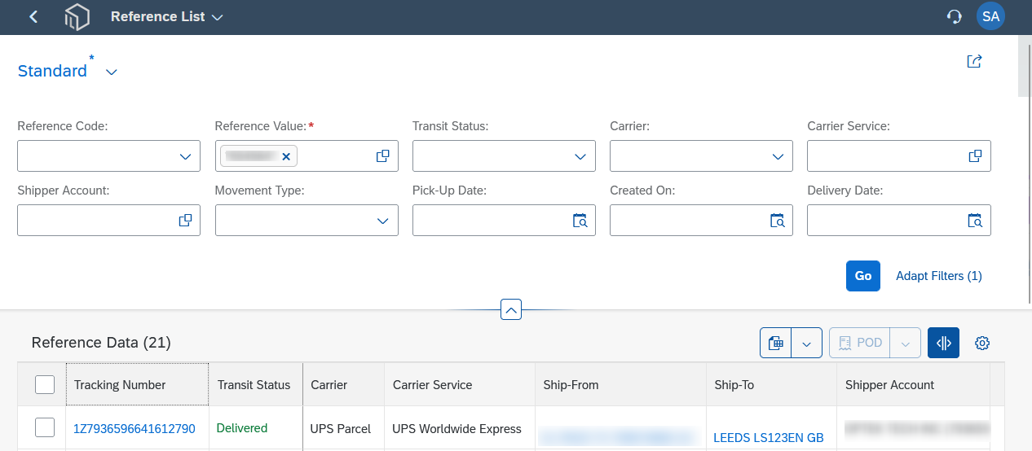Check the row checkbox for tracking 1Z7936596641612790
Image resolution: width=1032 pixels, height=451 pixels.
pyautogui.click(x=45, y=427)
